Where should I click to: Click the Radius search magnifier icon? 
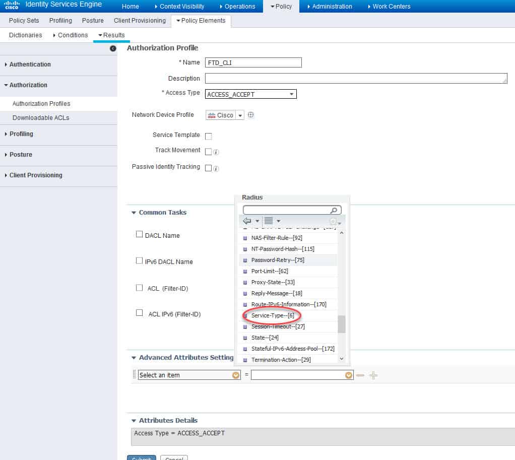334,210
